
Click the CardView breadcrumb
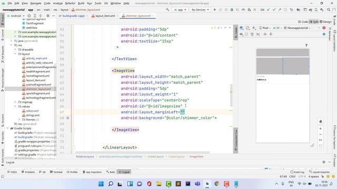click(x=121, y=156)
